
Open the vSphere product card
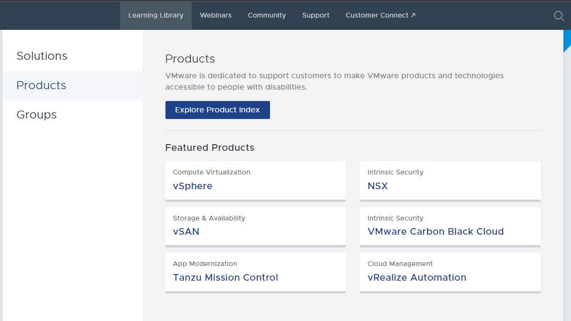point(255,181)
